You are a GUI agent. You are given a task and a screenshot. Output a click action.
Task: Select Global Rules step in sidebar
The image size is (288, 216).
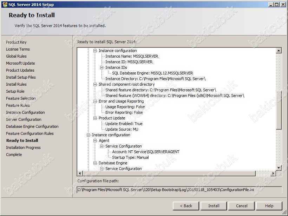(16, 56)
